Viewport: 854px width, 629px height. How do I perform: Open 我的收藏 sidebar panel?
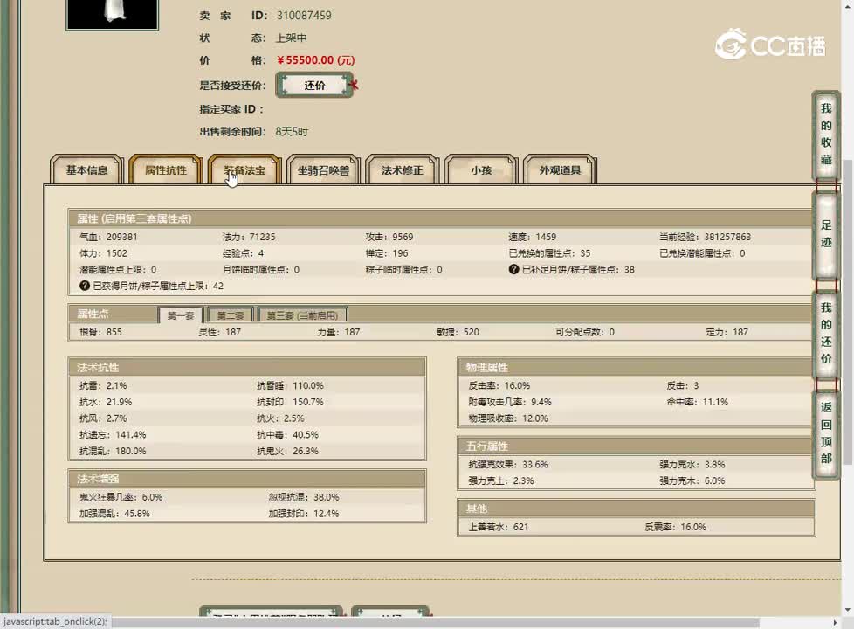pyautogui.click(x=825, y=137)
